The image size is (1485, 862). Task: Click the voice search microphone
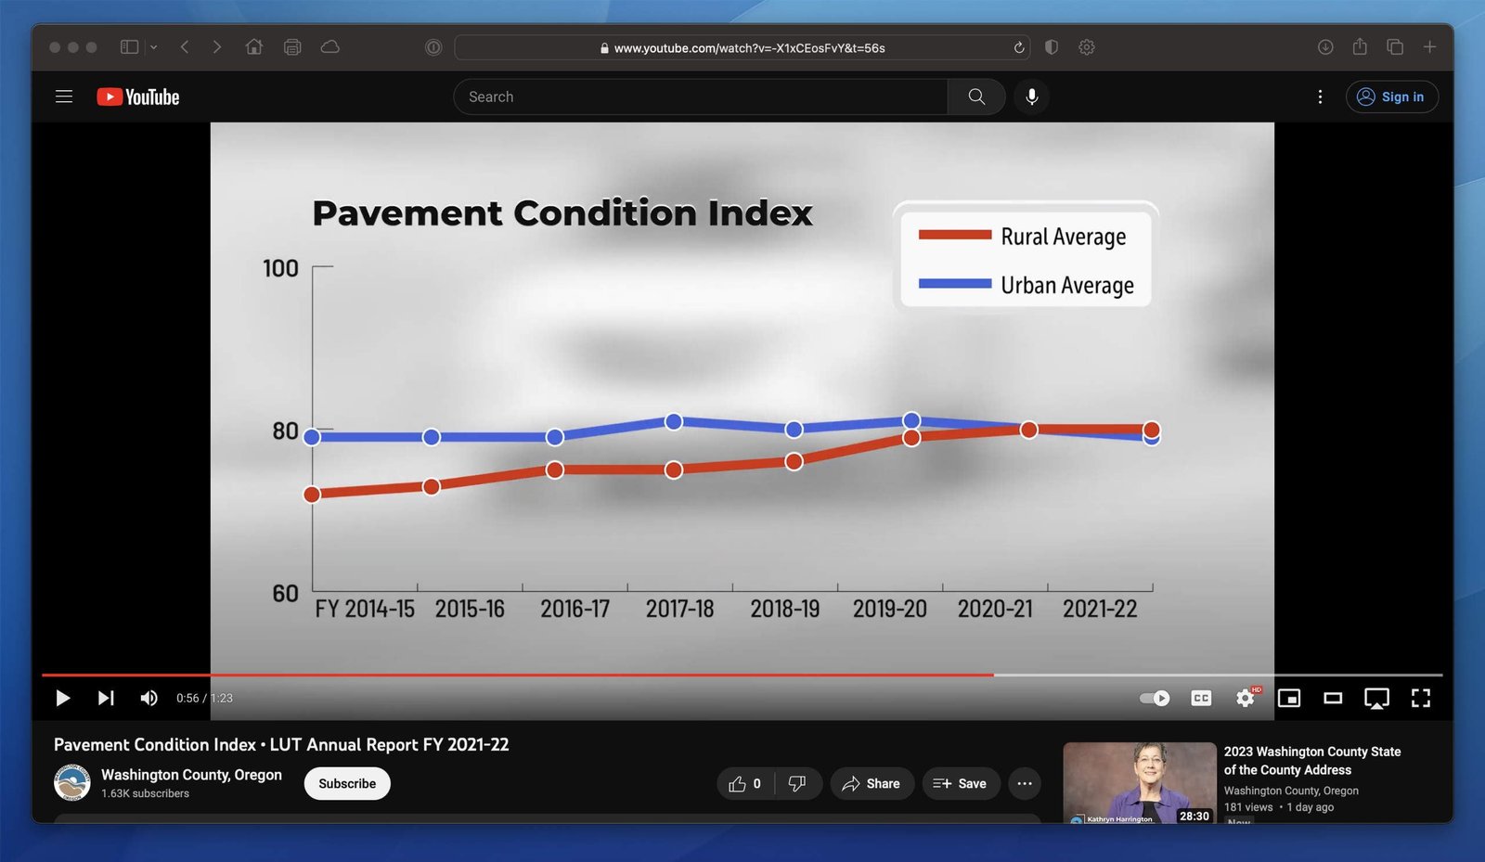tap(1031, 96)
